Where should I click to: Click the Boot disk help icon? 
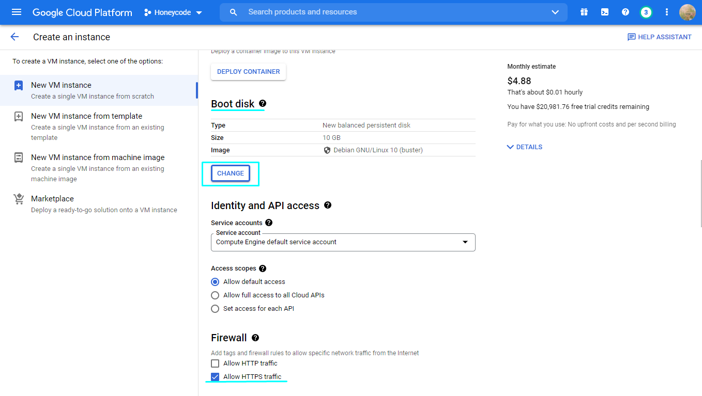(x=263, y=103)
